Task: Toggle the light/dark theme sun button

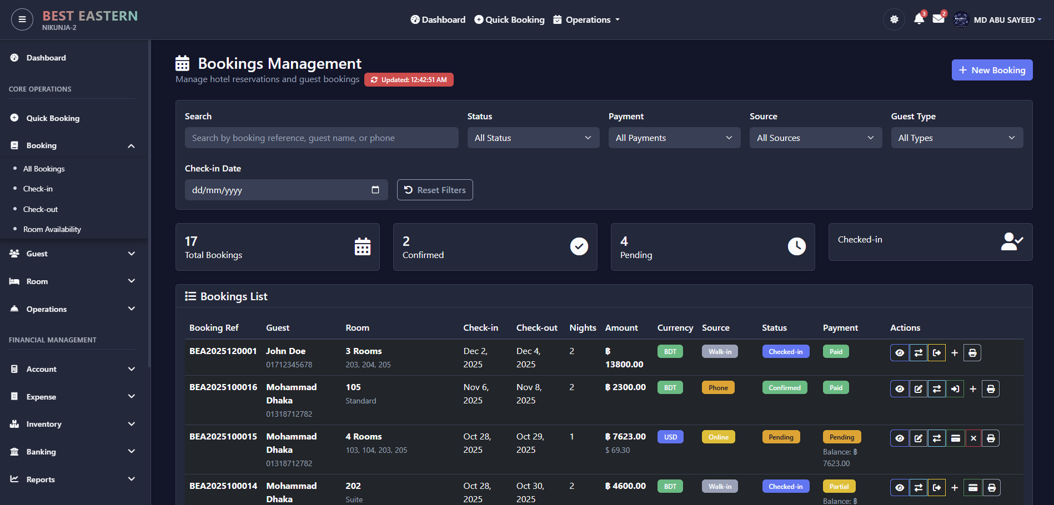Action: click(894, 19)
